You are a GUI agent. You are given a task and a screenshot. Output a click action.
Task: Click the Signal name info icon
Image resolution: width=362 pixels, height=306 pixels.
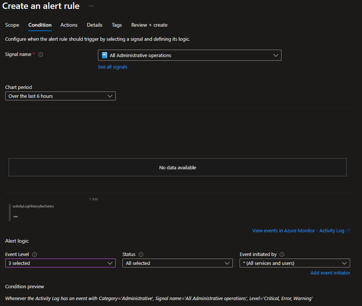tap(41, 54)
